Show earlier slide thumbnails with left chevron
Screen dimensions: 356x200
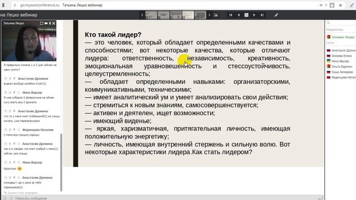point(142,15)
